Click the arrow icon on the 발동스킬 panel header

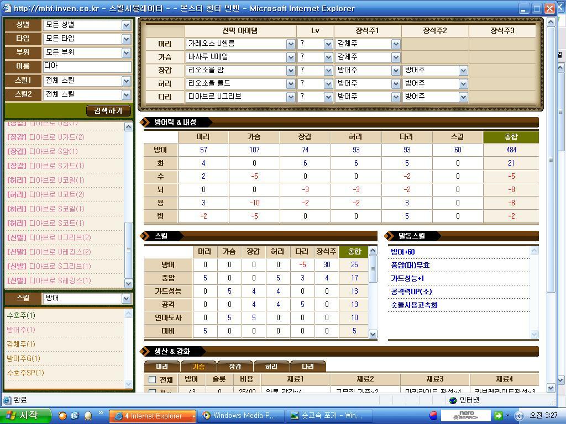click(x=389, y=235)
